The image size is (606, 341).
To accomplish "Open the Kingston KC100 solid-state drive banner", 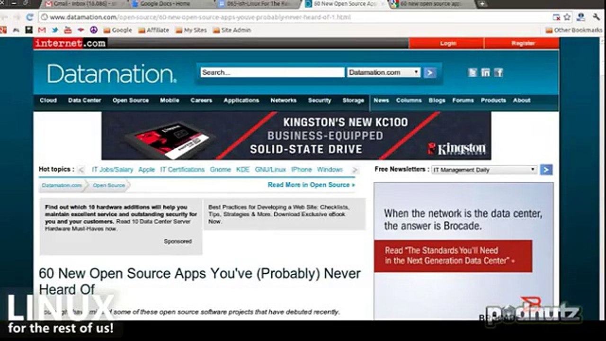I will coord(296,135).
